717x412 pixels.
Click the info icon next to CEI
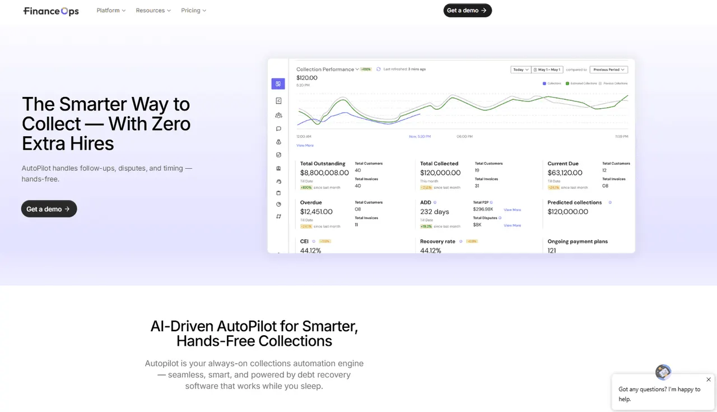(x=313, y=242)
